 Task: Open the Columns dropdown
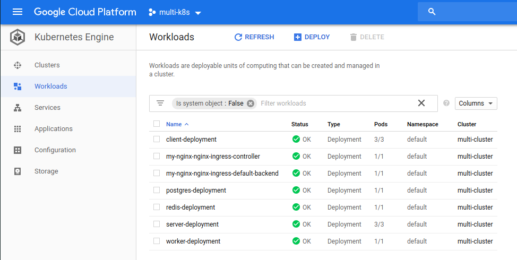tap(476, 103)
